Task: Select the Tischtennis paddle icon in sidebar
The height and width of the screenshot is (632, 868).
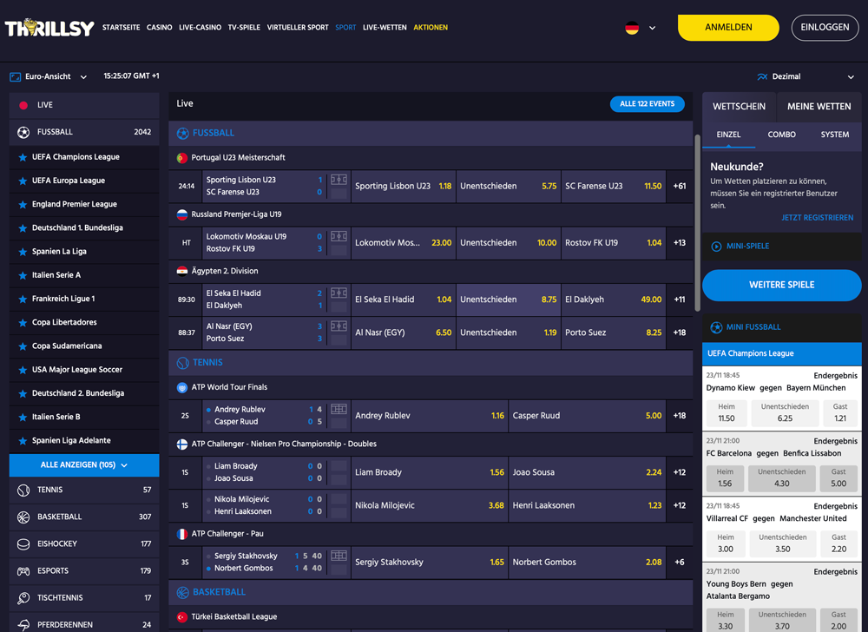Action: coord(23,597)
